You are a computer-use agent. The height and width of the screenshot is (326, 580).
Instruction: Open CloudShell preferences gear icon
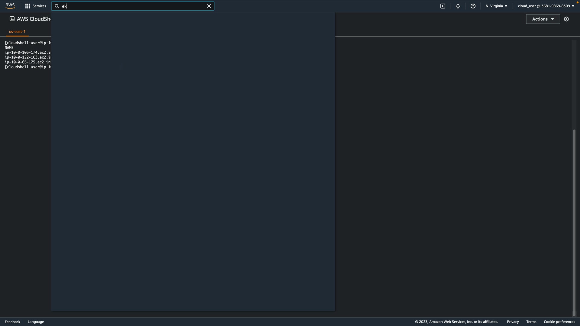[x=566, y=19]
